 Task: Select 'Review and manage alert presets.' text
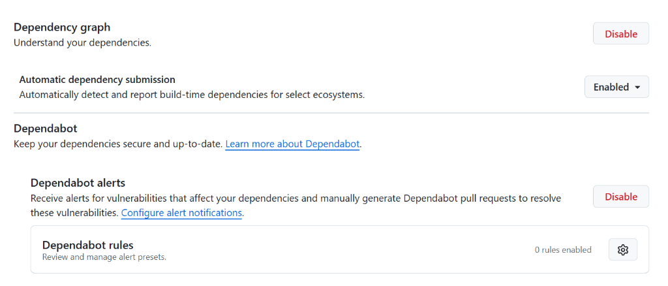(x=104, y=257)
